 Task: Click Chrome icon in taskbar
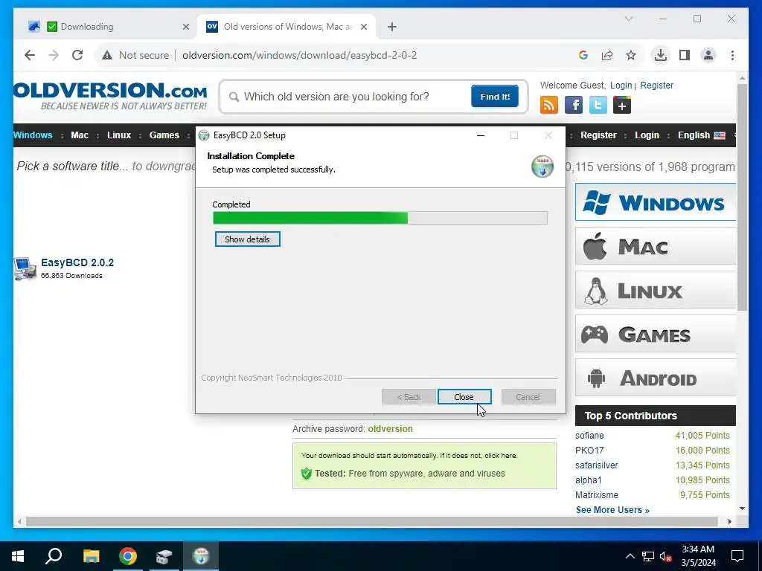pyautogui.click(x=128, y=556)
